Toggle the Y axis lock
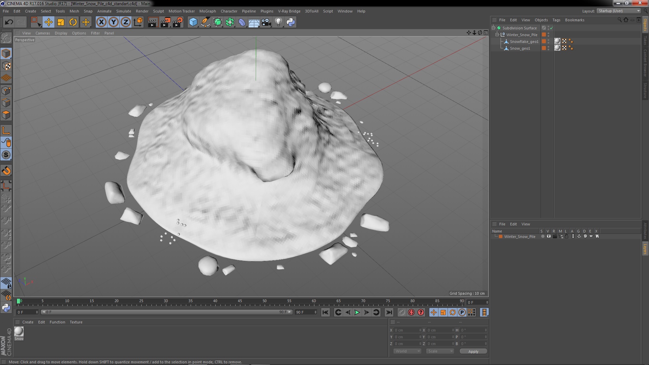Viewport: 649px width, 365px height. coord(114,22)
